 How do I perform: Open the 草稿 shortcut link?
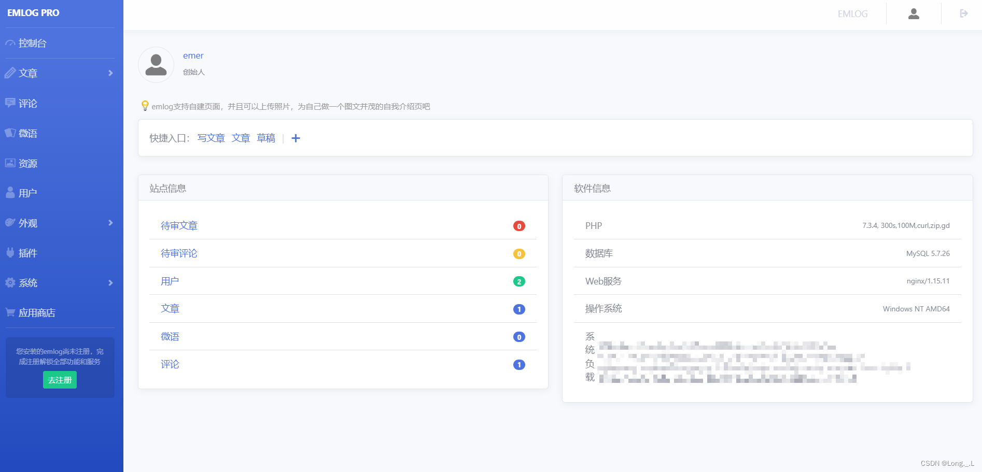pos(266,138)
